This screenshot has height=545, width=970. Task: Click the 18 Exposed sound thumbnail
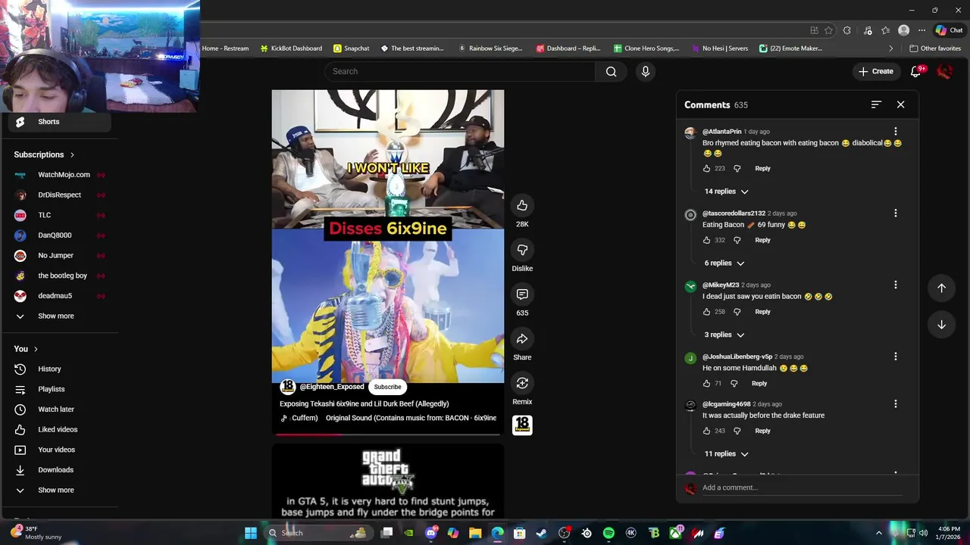[522, 425]
